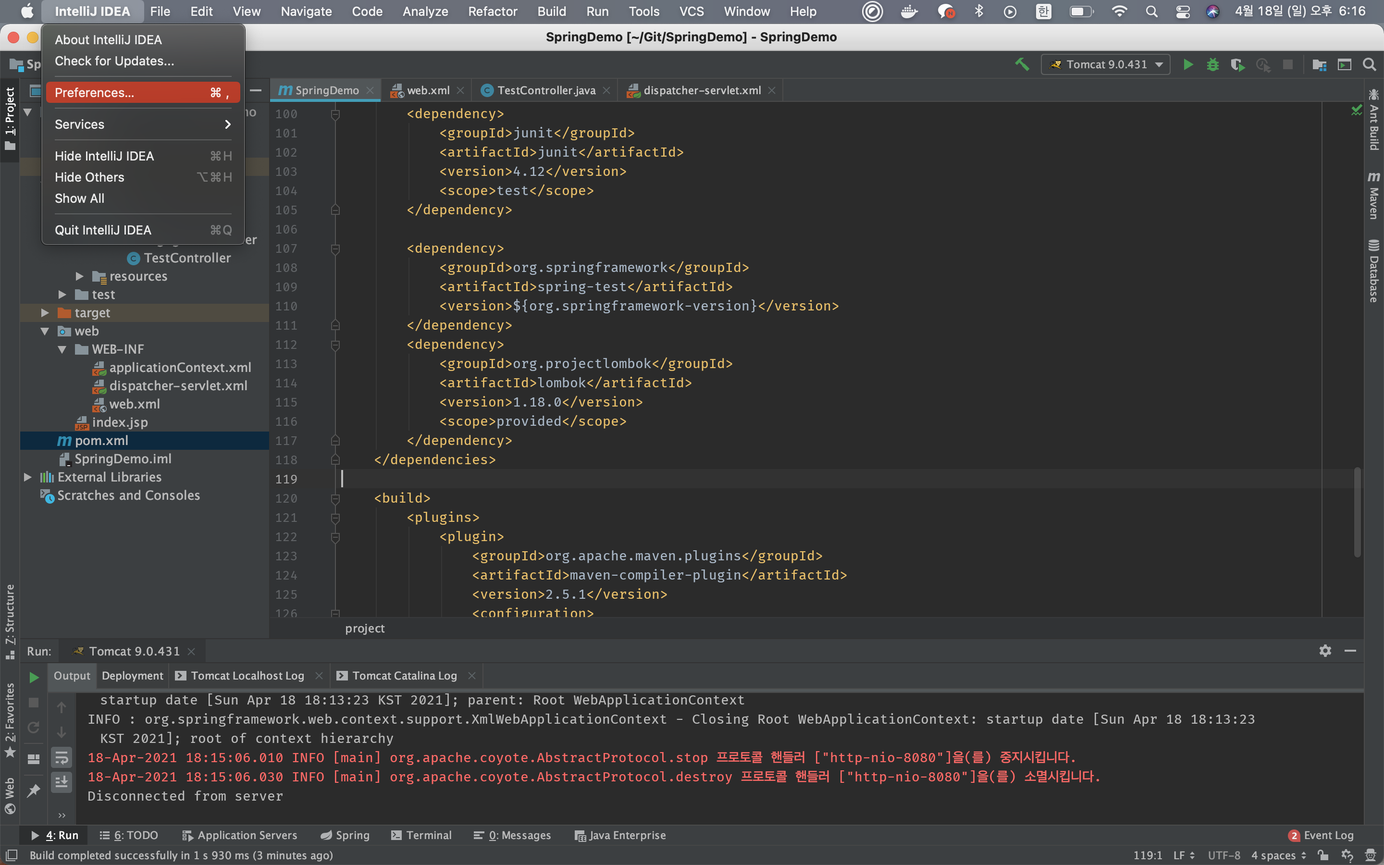
Task: Run Tomcat with green play icon in toolbar
Action: 1188,65
